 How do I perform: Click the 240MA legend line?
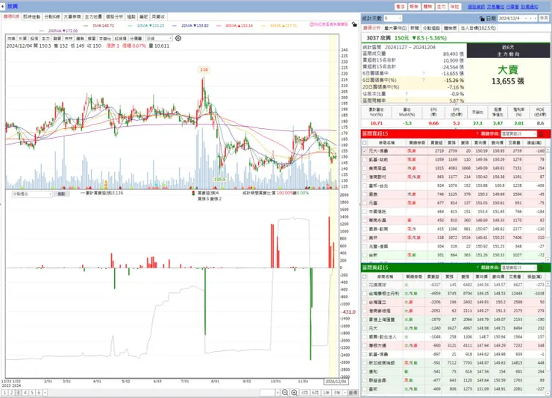[x=58, y=31]
